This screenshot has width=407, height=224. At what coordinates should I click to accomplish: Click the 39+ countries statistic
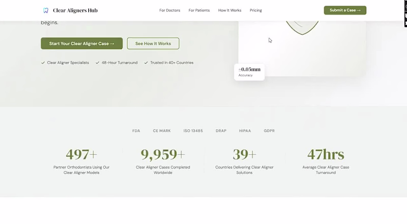point(244,154)
